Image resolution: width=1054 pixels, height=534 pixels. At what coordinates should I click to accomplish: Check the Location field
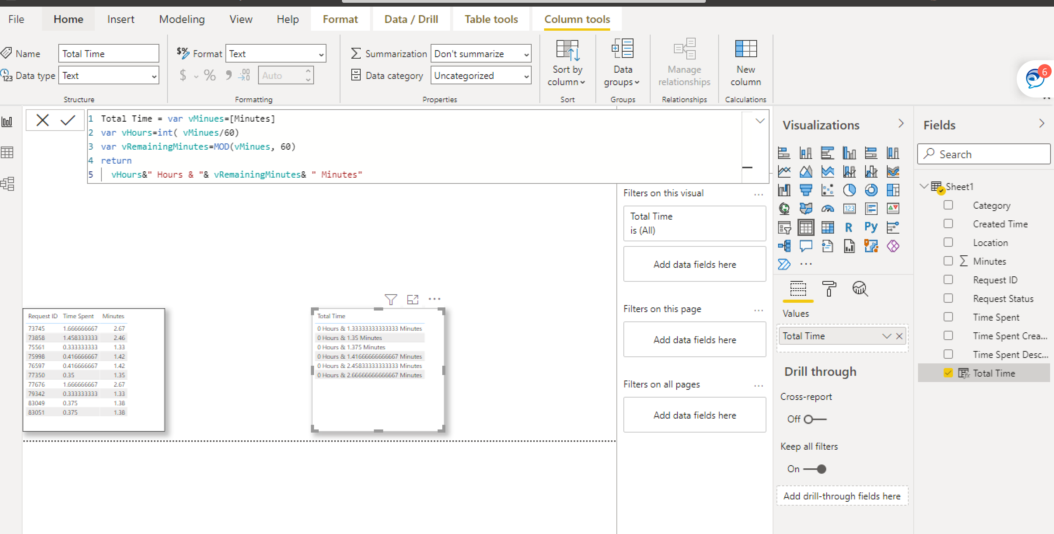(x=948, y=242)
